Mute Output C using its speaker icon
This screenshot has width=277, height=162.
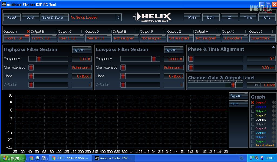coord(274,111)
